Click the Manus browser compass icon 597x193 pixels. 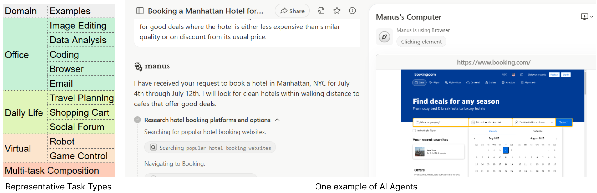coord(385,37)
